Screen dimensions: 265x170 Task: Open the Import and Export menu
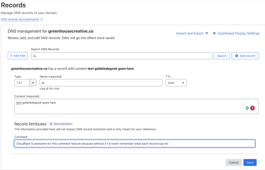tap(190, 33)
